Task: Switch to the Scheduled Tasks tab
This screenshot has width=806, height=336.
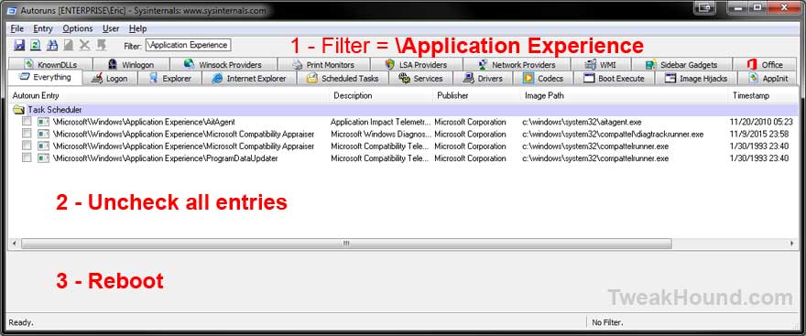Action: pos(343,79)
